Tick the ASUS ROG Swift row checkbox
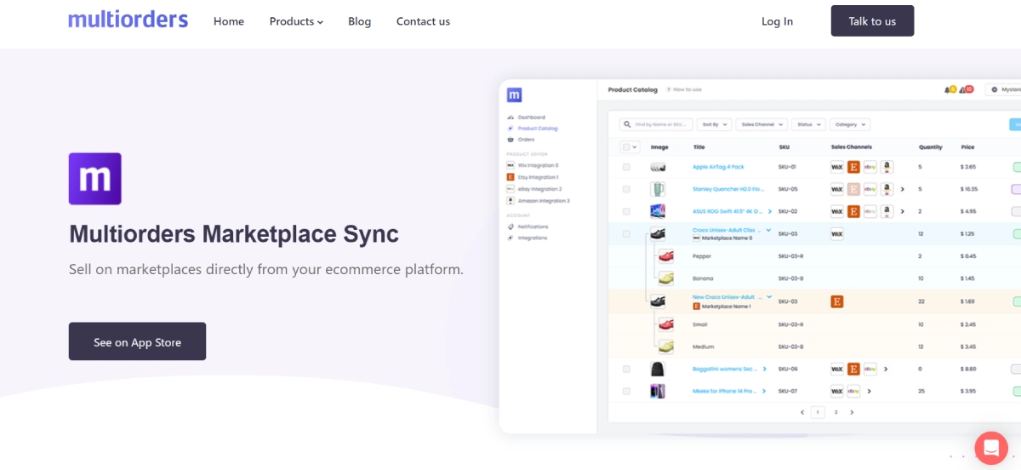1021x470 pixels. tap(626, 211)
